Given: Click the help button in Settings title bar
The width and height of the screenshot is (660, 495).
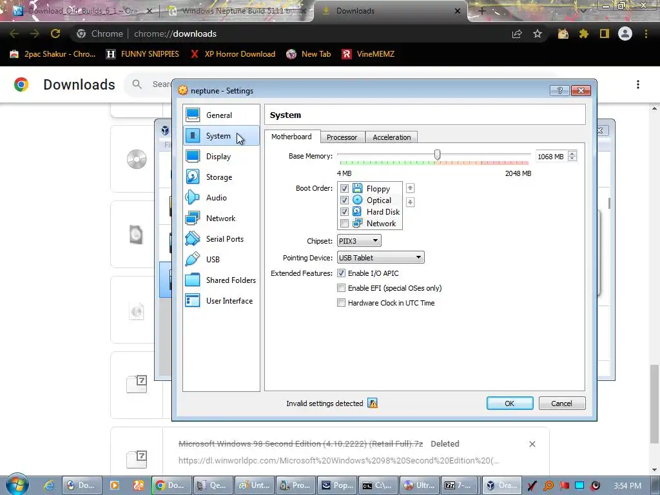Looking at the screenshot, I should point(559,90).
